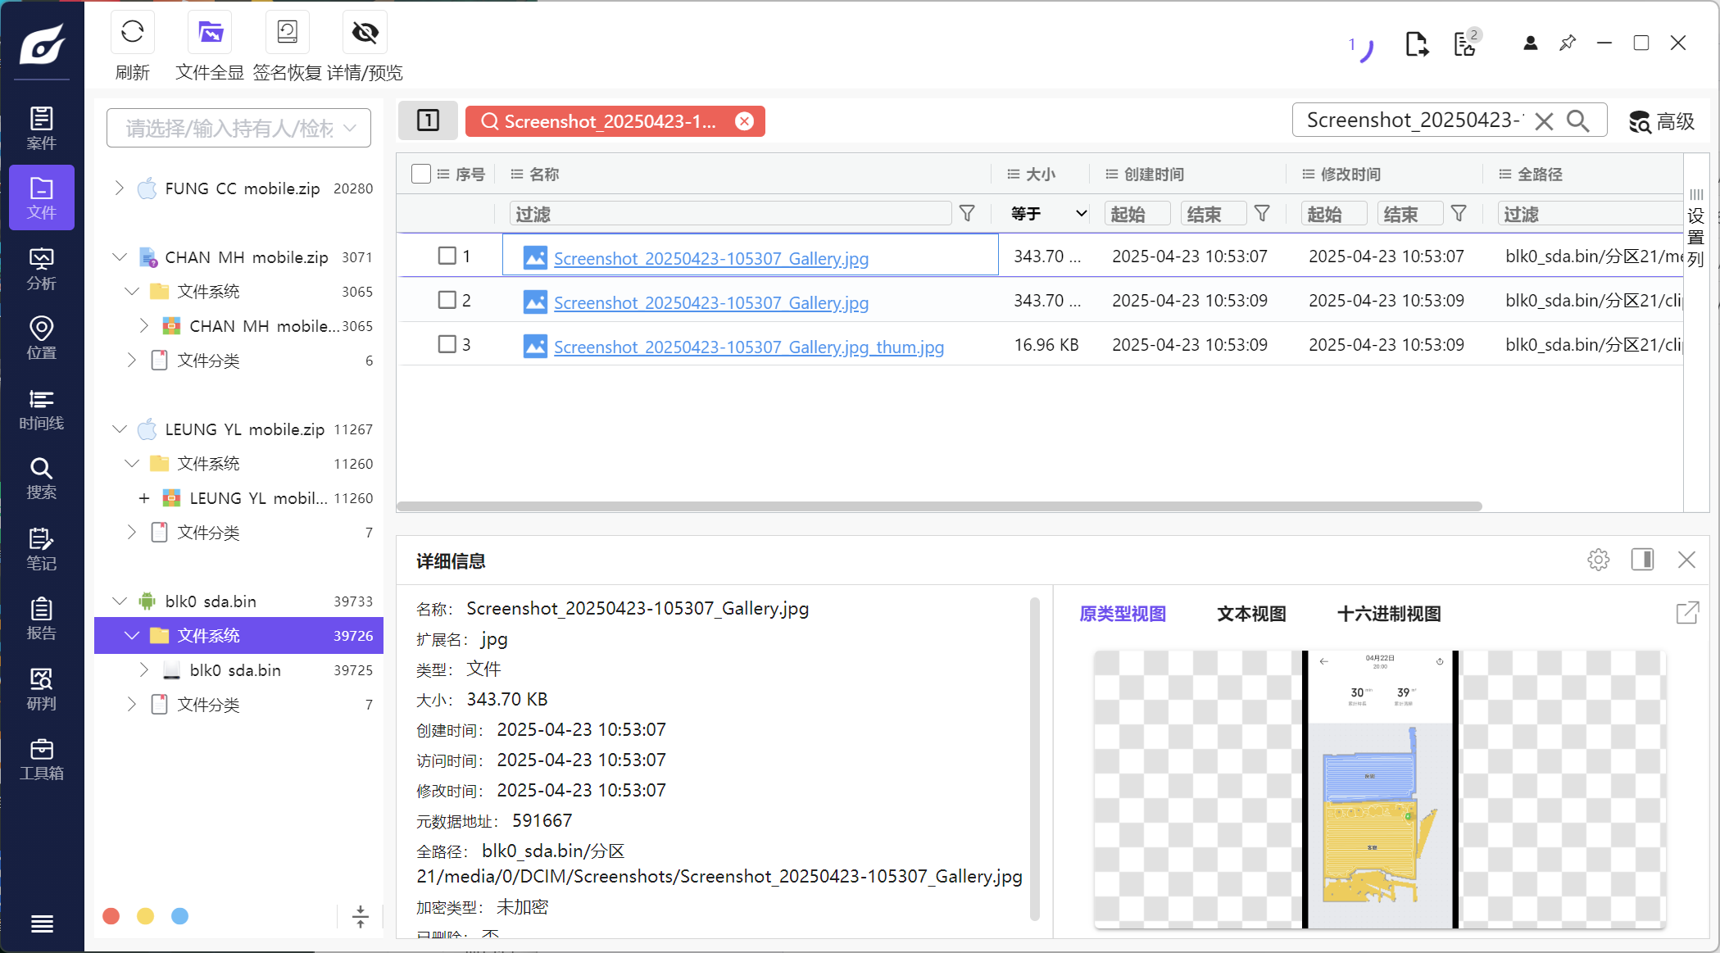Open detail panel settings gear
The height and width of the screenshot is (953, 1720).
[1598, 560]
